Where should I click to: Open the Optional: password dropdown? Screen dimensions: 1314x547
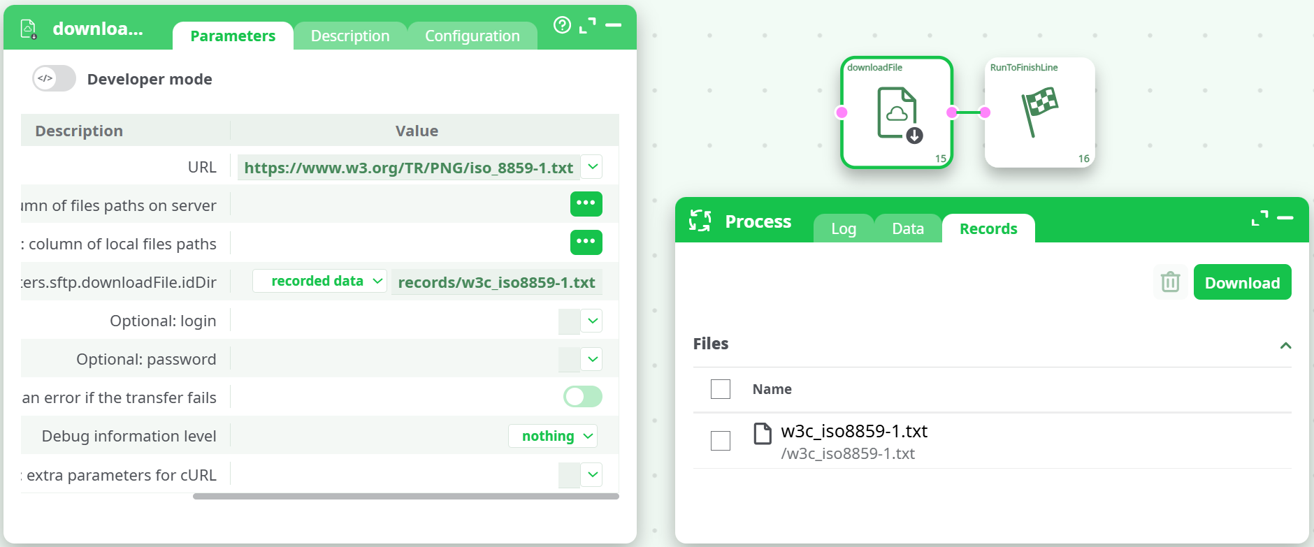coord(592,359)
